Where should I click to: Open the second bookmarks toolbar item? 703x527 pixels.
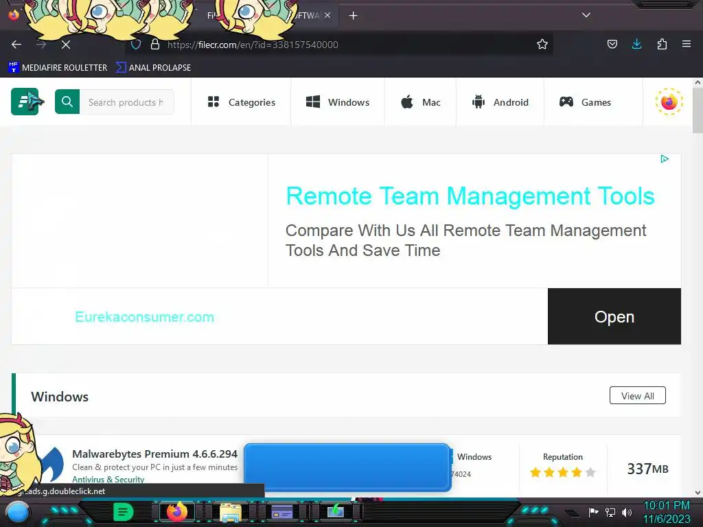pos(153,68)
